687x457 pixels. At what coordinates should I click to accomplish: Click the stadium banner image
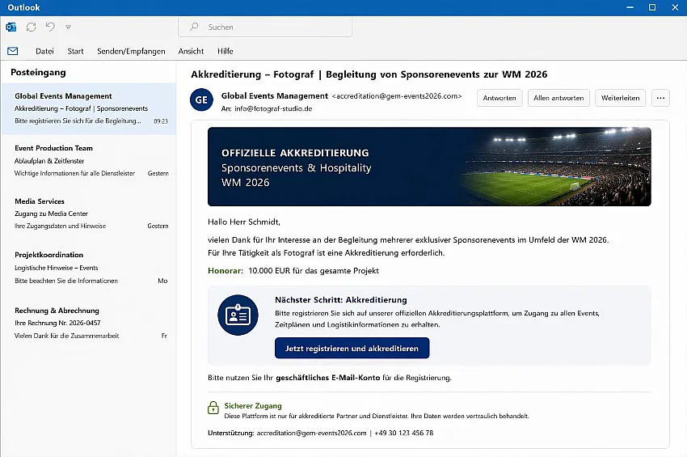(x=429, y=167)
